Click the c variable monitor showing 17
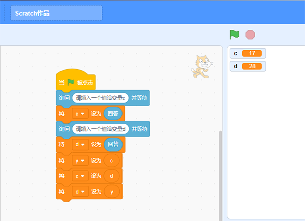This screenshot has width=305, height=221. [x=247, y=53]
